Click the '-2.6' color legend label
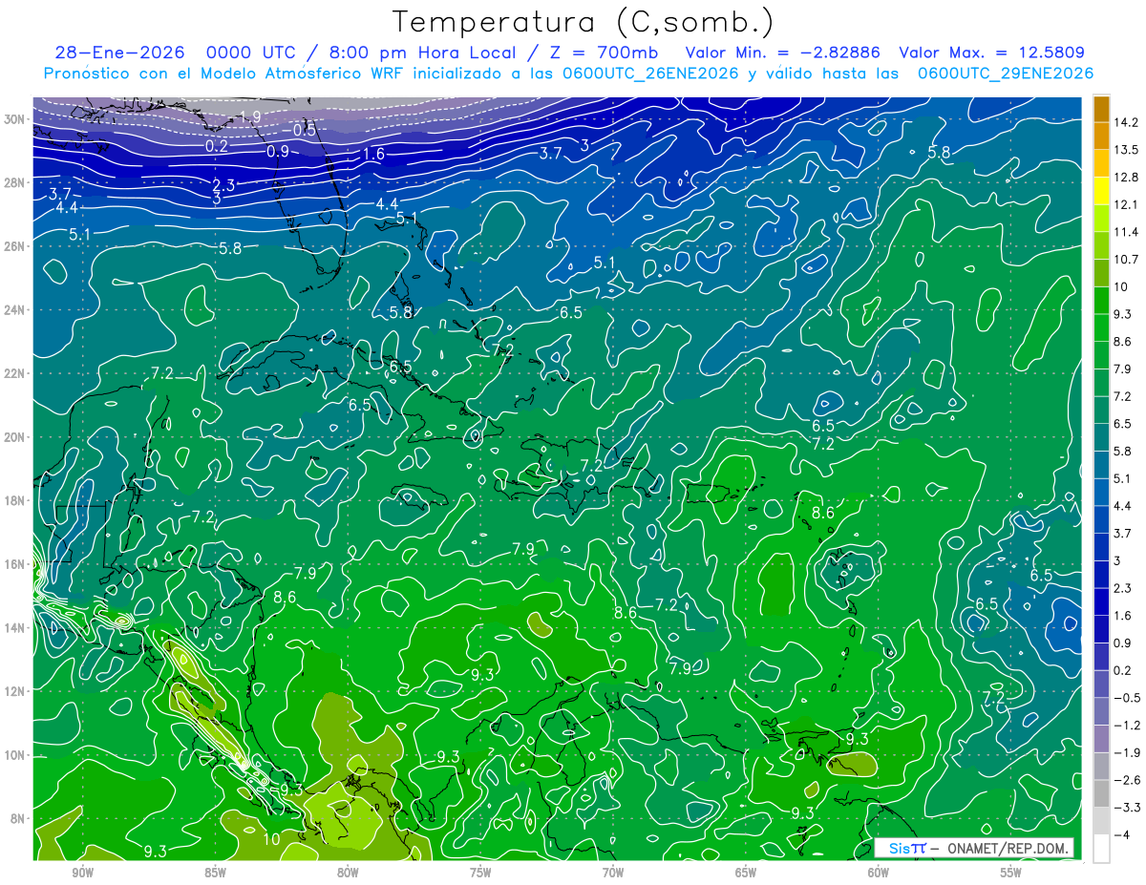 [x=1126, y=780]
